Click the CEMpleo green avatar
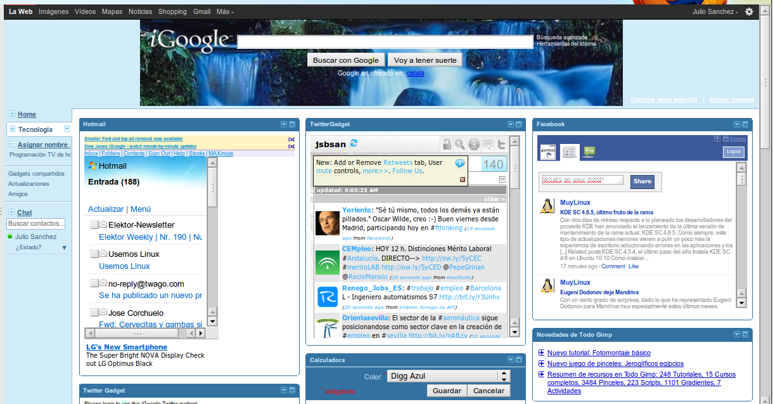773x404 pixels. pos(328,263)
